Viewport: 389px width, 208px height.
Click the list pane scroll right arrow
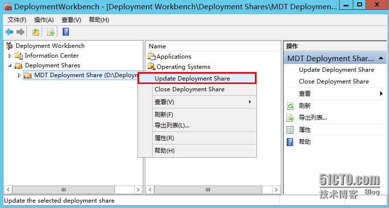click(276, 190)
